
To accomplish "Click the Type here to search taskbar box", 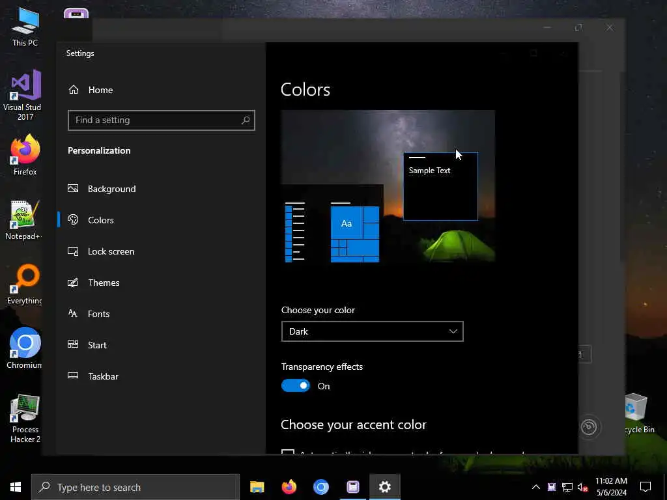I will [135, 487].
